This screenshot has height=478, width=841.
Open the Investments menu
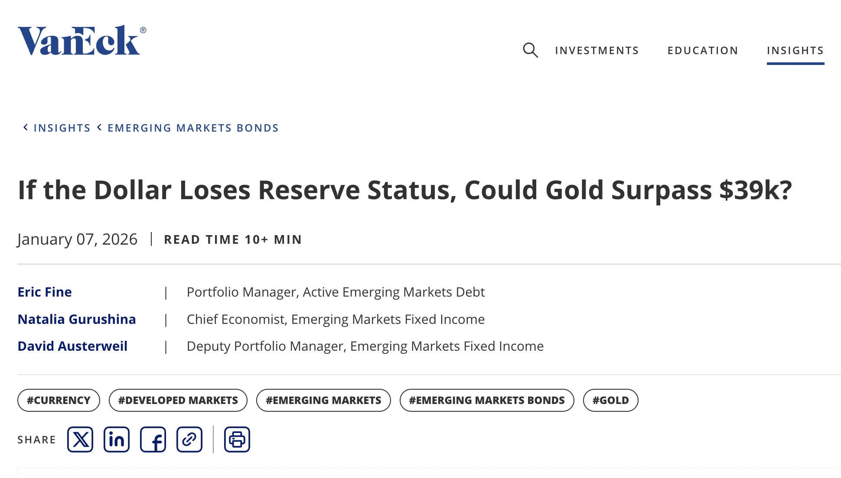[x=597, y=51]
